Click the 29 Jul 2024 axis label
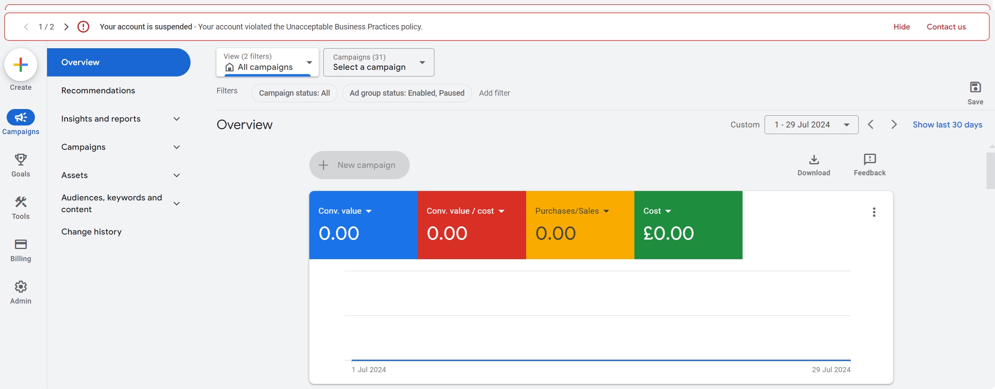Viewport: 995px width, 389px height. point(831,369)
